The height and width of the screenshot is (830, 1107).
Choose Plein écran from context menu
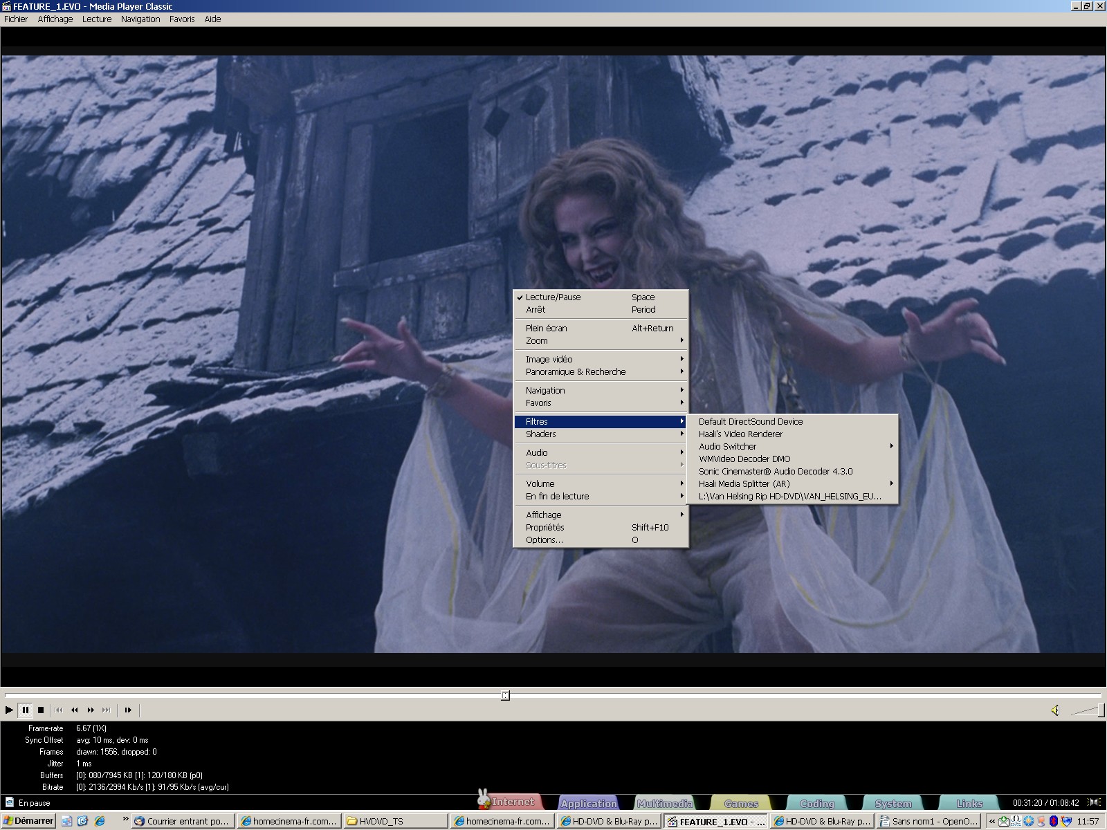tap(601, 328)
